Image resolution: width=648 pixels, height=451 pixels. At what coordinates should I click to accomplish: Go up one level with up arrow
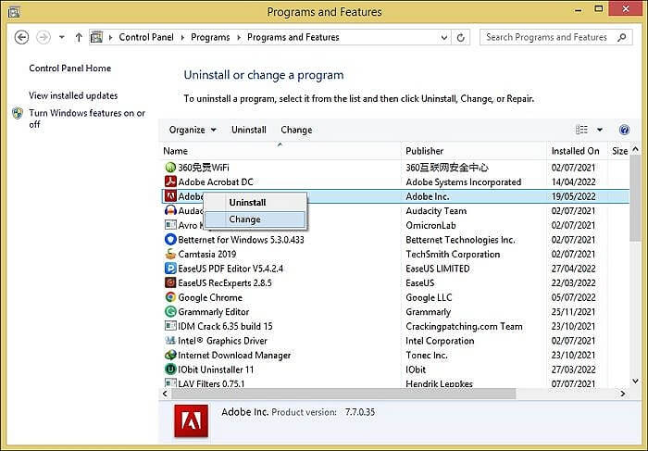[x=79, y=37]
